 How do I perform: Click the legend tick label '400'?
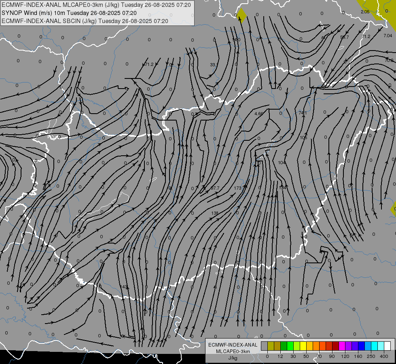tap(384, 356)
